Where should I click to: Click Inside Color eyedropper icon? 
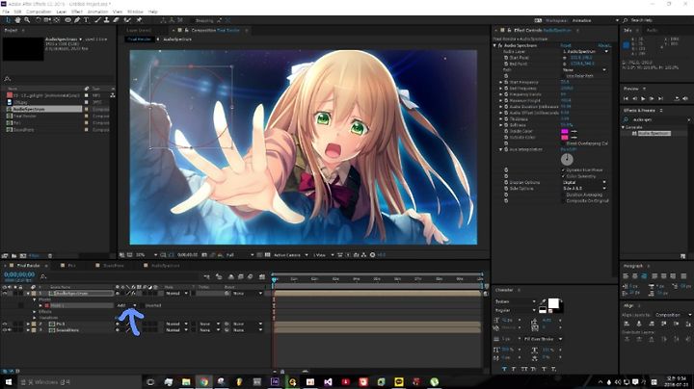pos(574,131)
